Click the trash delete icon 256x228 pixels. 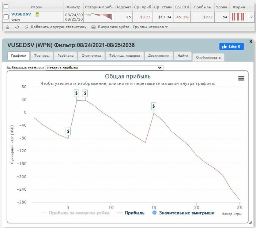click(x=8, y=27)
